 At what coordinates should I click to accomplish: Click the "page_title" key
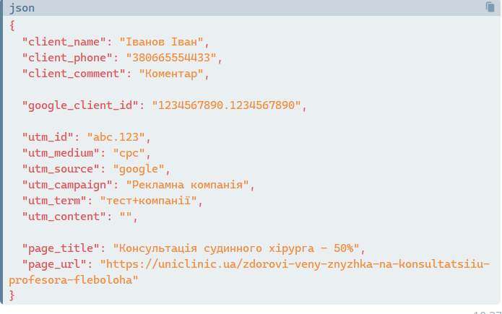(61, 248)
